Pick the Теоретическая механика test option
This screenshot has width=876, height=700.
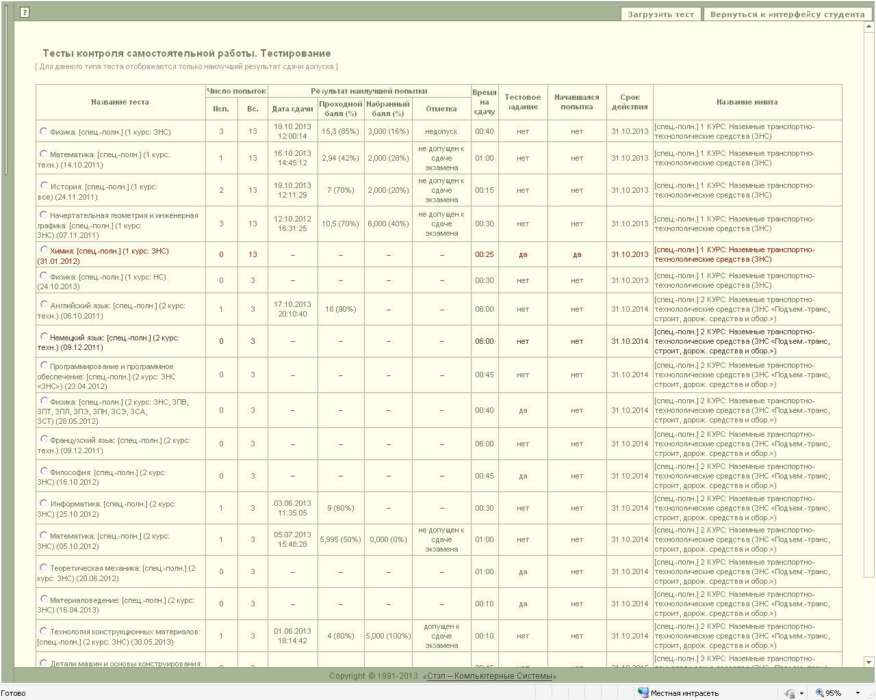coord(44,567)
